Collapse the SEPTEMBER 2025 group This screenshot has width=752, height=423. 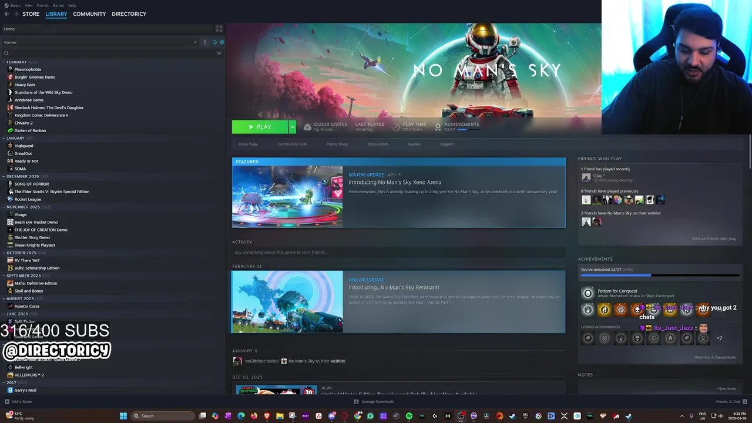(x=4, y=276)
